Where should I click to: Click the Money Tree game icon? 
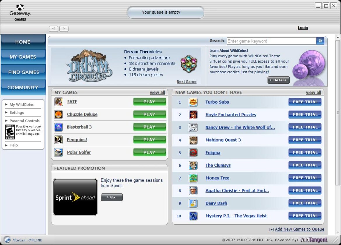(x=193, y=178)
